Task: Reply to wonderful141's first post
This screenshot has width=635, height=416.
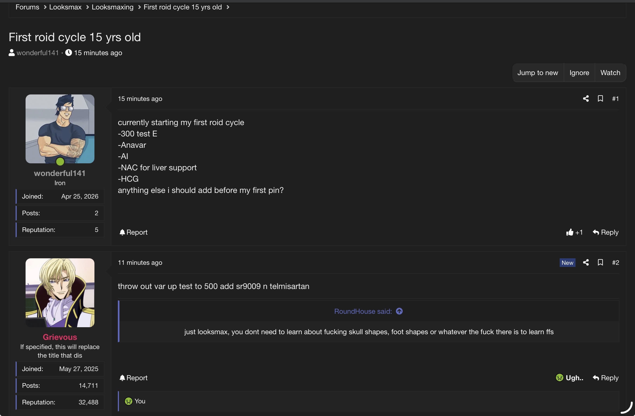Action: 606,232
